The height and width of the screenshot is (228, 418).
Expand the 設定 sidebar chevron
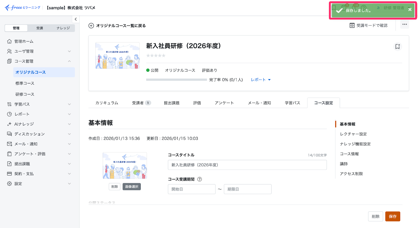point(69,183)
